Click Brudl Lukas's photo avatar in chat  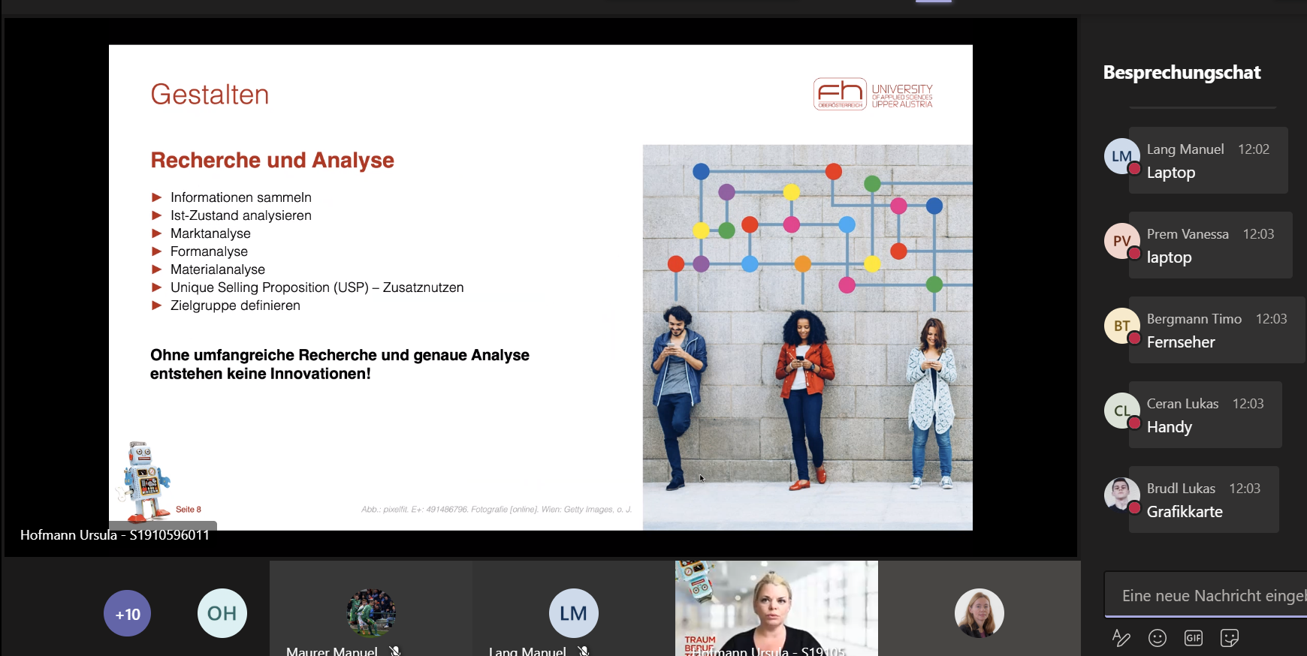pyautogui.click(x=1121, y=495)
